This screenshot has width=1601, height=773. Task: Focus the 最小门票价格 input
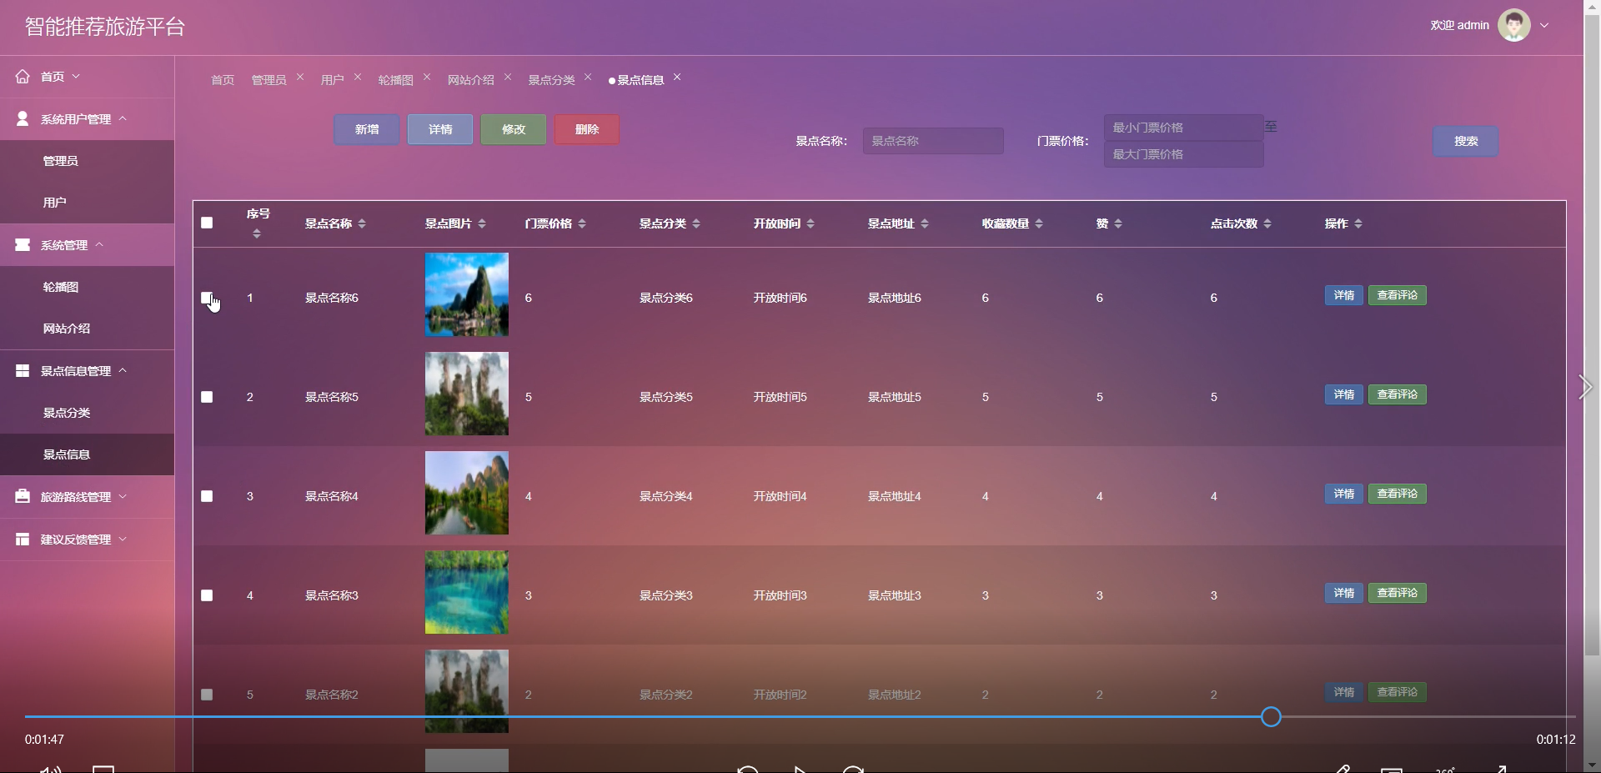click(1184, 128)
